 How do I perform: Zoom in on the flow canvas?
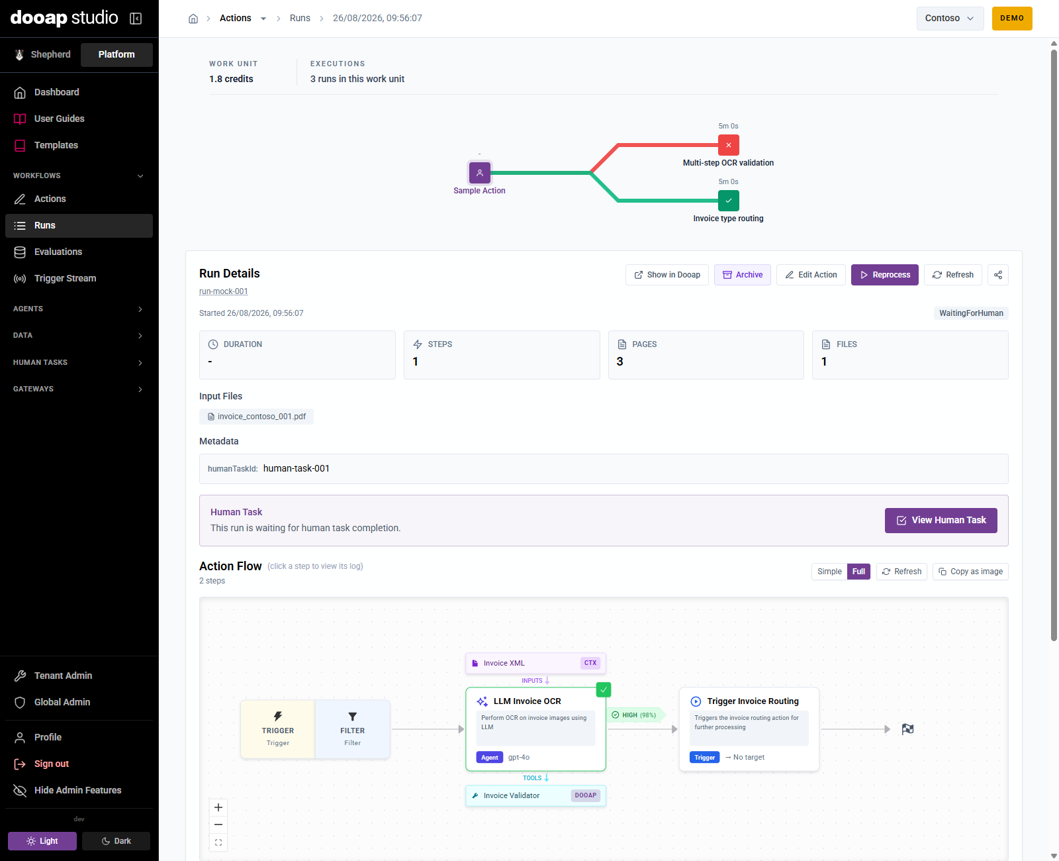point(218,807)
